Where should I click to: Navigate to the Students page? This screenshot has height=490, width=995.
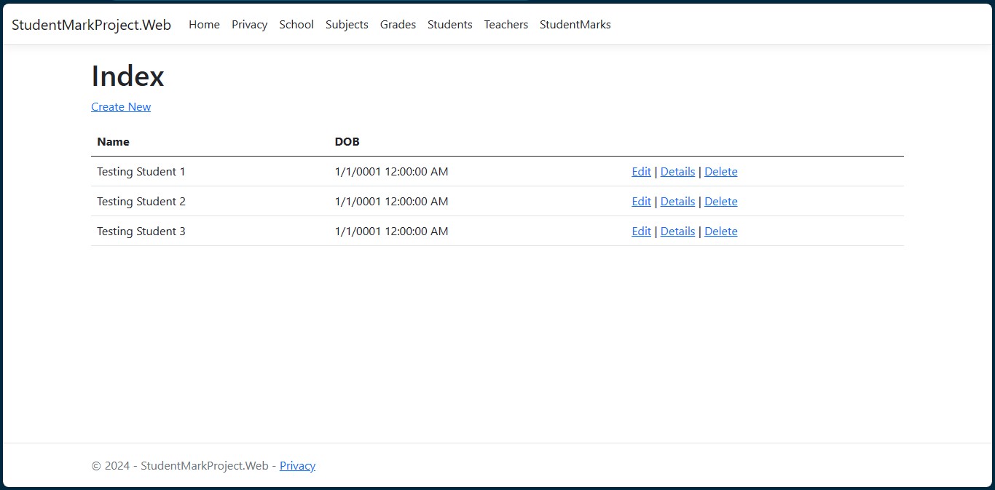[449, 24]
